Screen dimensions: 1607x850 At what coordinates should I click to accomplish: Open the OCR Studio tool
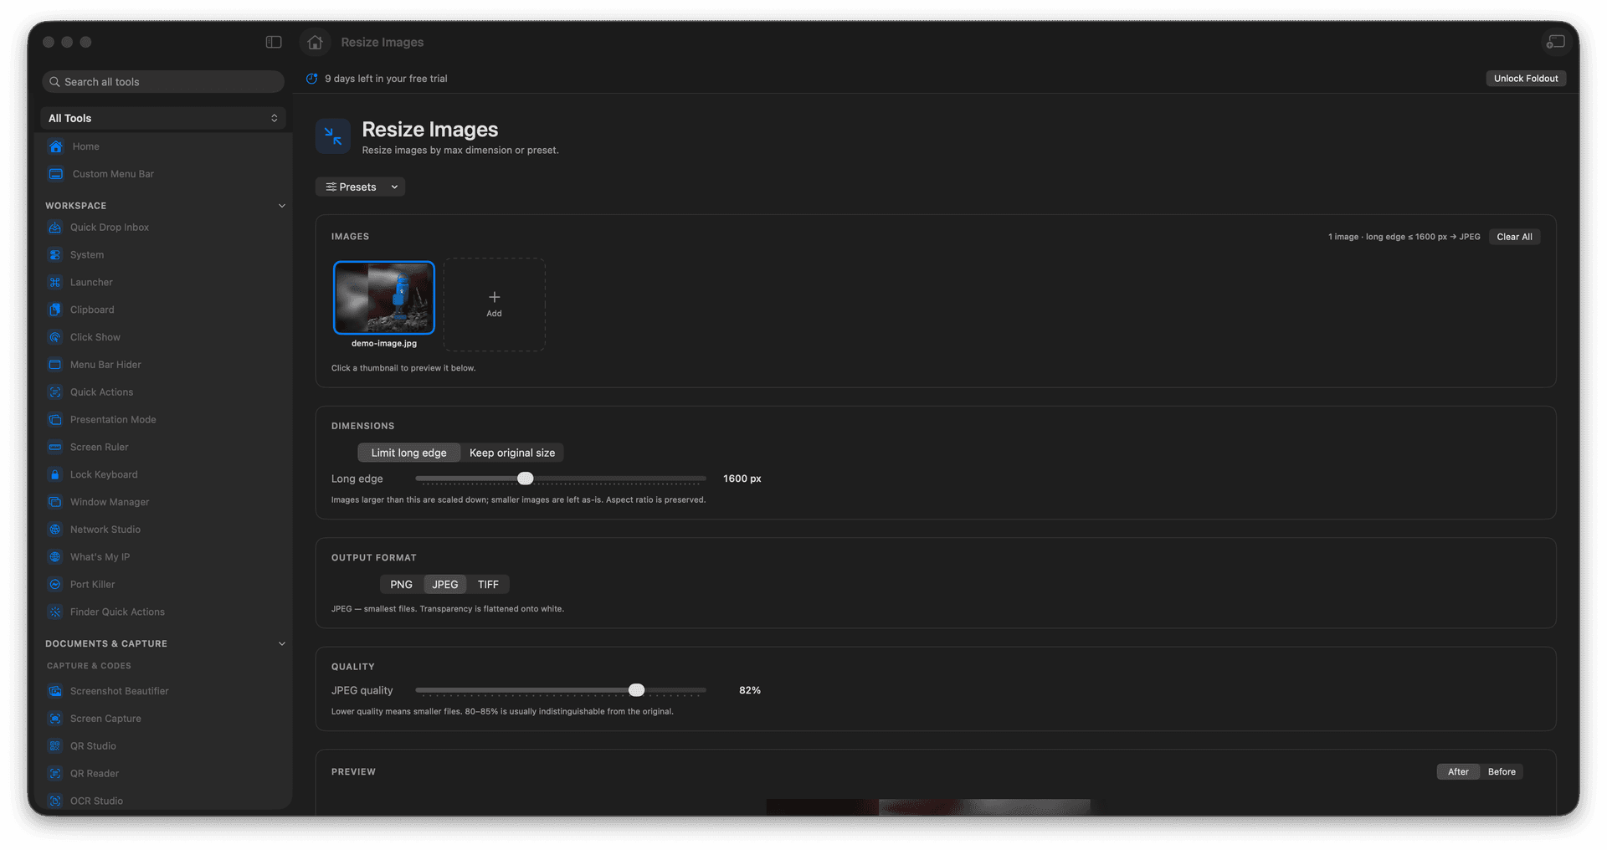(x=163, y=801)
